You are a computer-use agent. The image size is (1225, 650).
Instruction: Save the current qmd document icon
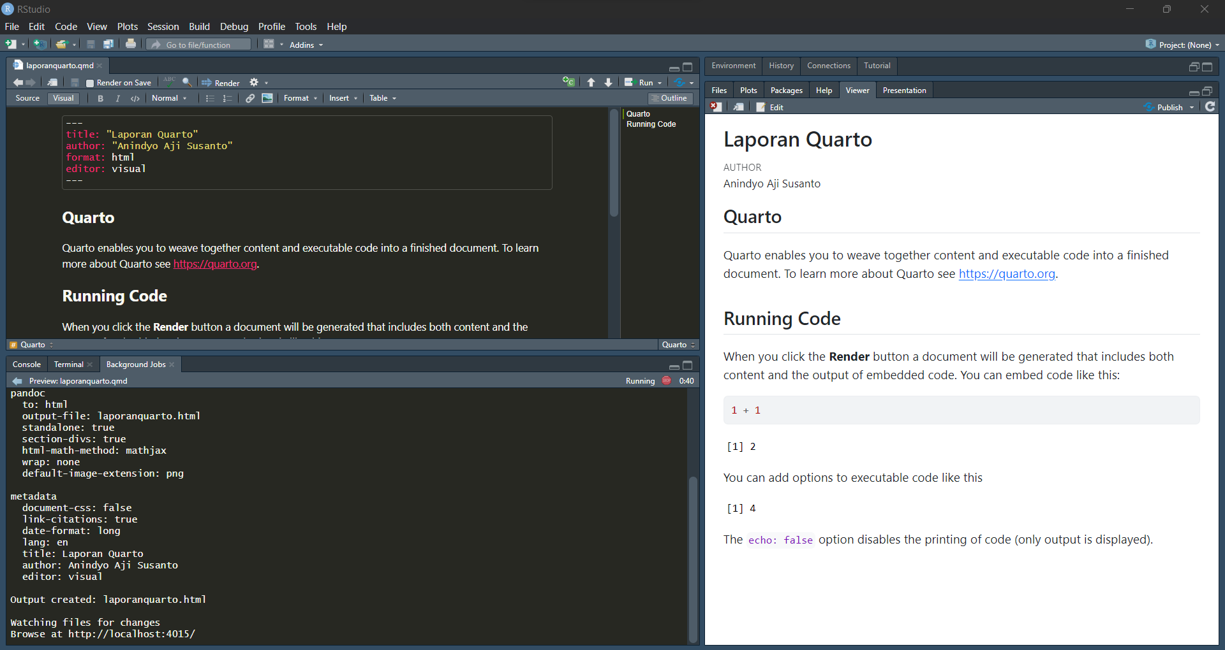[x=75, y=82]
